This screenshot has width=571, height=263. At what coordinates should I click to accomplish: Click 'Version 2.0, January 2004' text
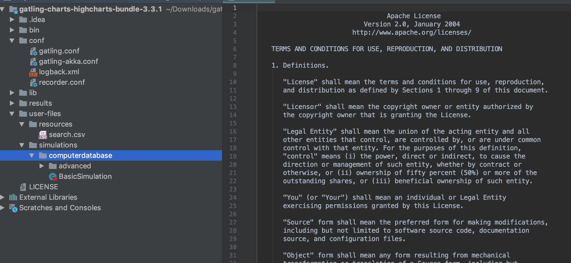412,24
